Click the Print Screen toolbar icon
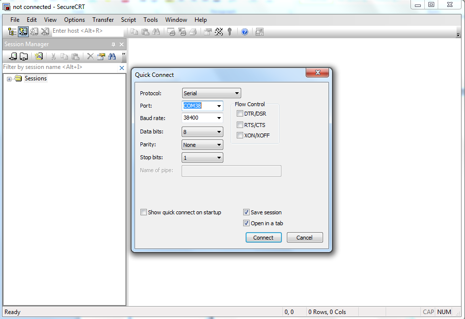 click(x=171, y=32)
